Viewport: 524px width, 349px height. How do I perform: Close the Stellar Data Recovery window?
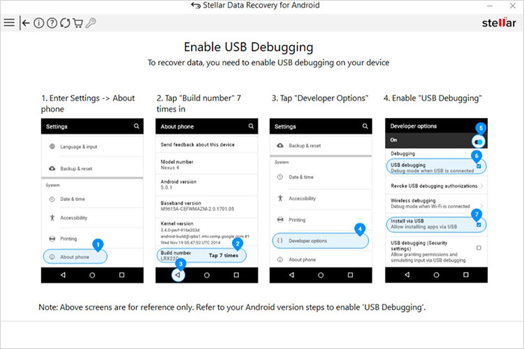click(512, 6)
